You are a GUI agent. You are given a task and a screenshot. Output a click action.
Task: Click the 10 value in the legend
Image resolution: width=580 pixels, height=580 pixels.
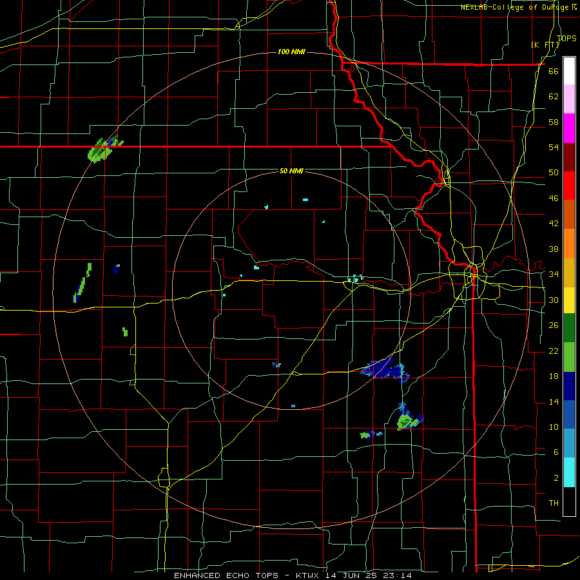[x=554, y=427]
